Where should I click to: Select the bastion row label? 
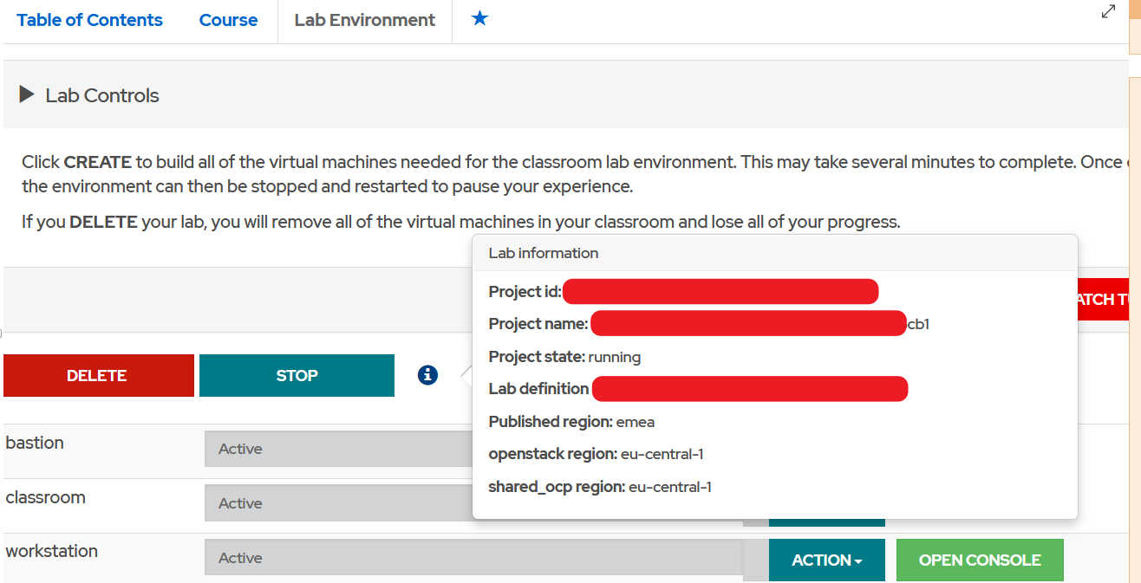[x=35, y=443]
